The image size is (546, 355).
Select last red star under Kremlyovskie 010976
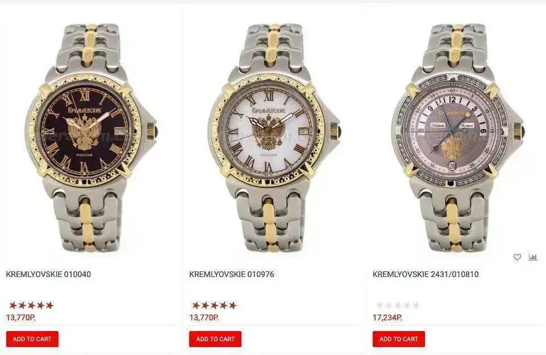[x=232, y=306]
